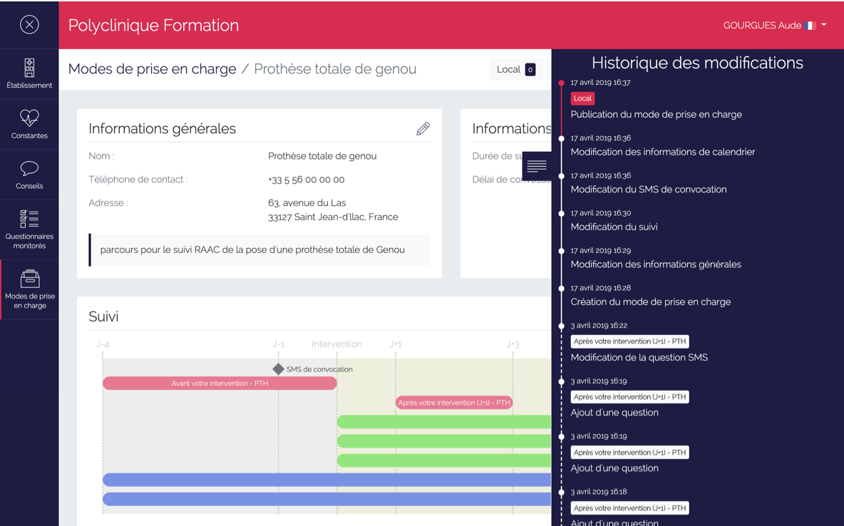Click the red Local badge in history
This screenshot has width=844, height=526.
click(582, 98)
